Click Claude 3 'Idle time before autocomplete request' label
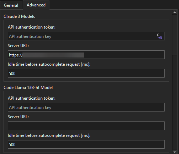 (x=49, y=64)
